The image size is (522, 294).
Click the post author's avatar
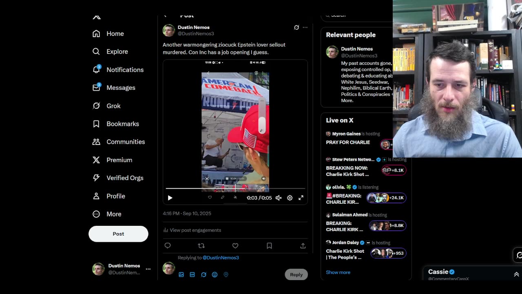click(169, 31)
